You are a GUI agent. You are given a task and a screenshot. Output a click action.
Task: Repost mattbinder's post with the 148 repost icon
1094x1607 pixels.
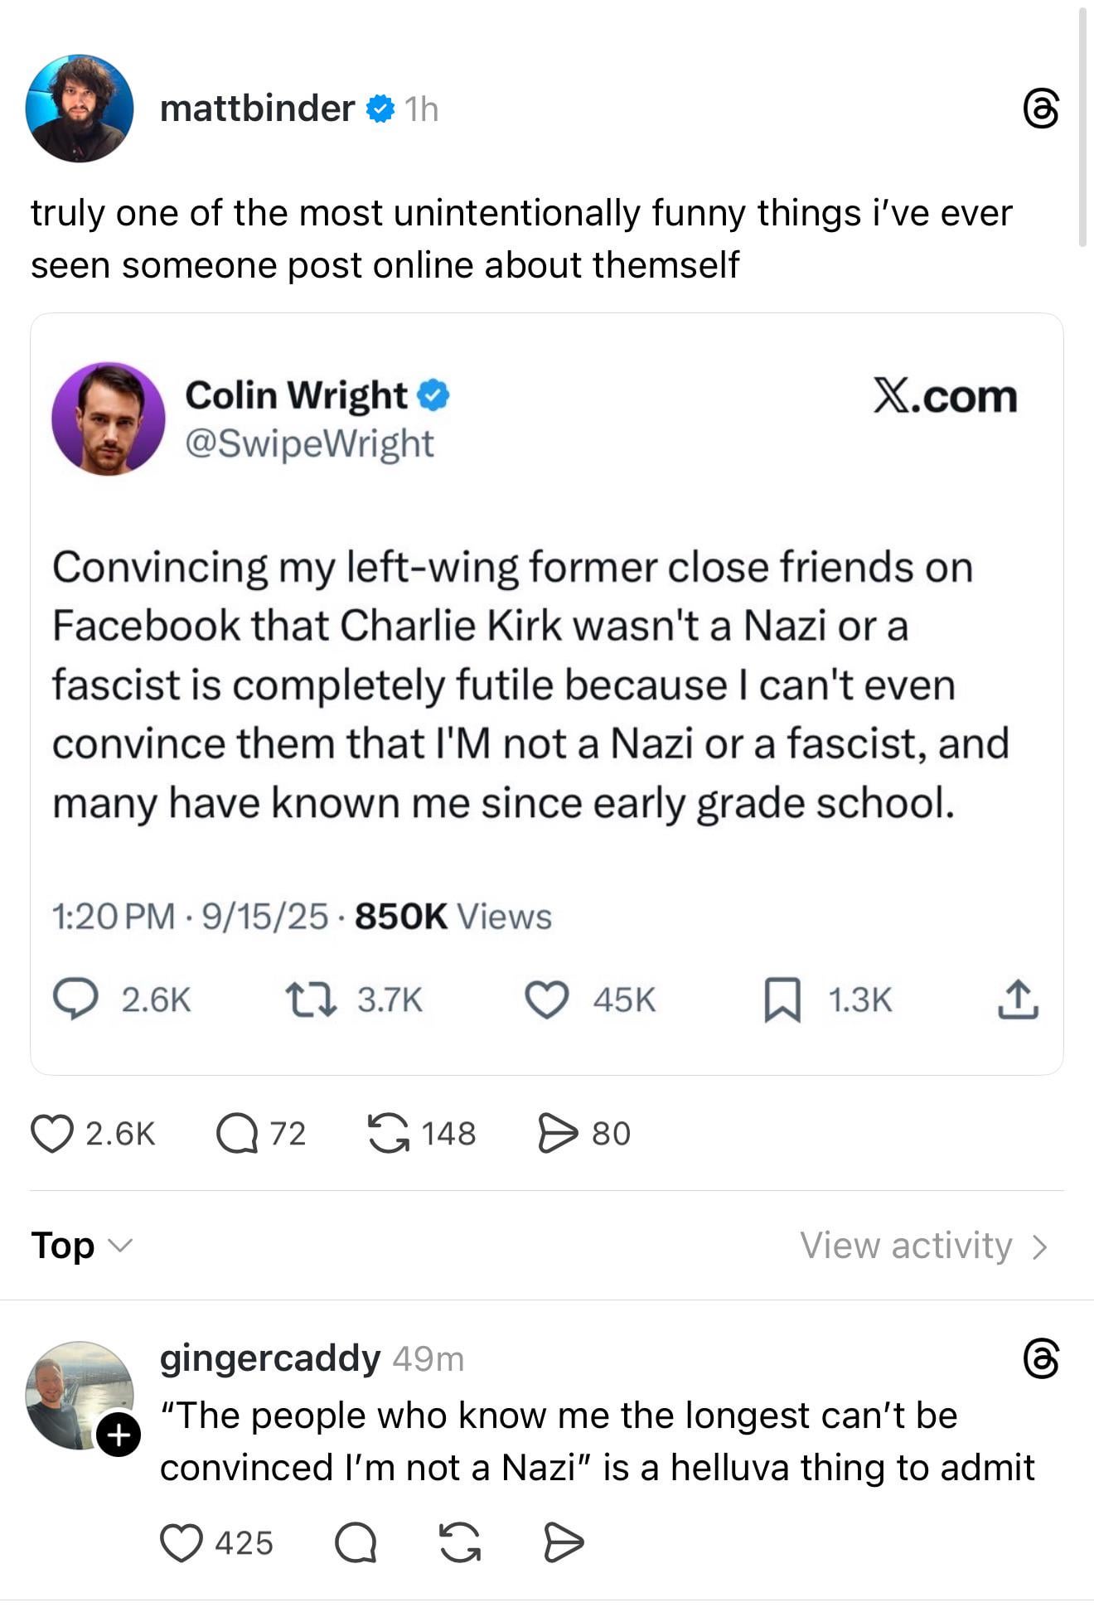tap(389, 1134)
